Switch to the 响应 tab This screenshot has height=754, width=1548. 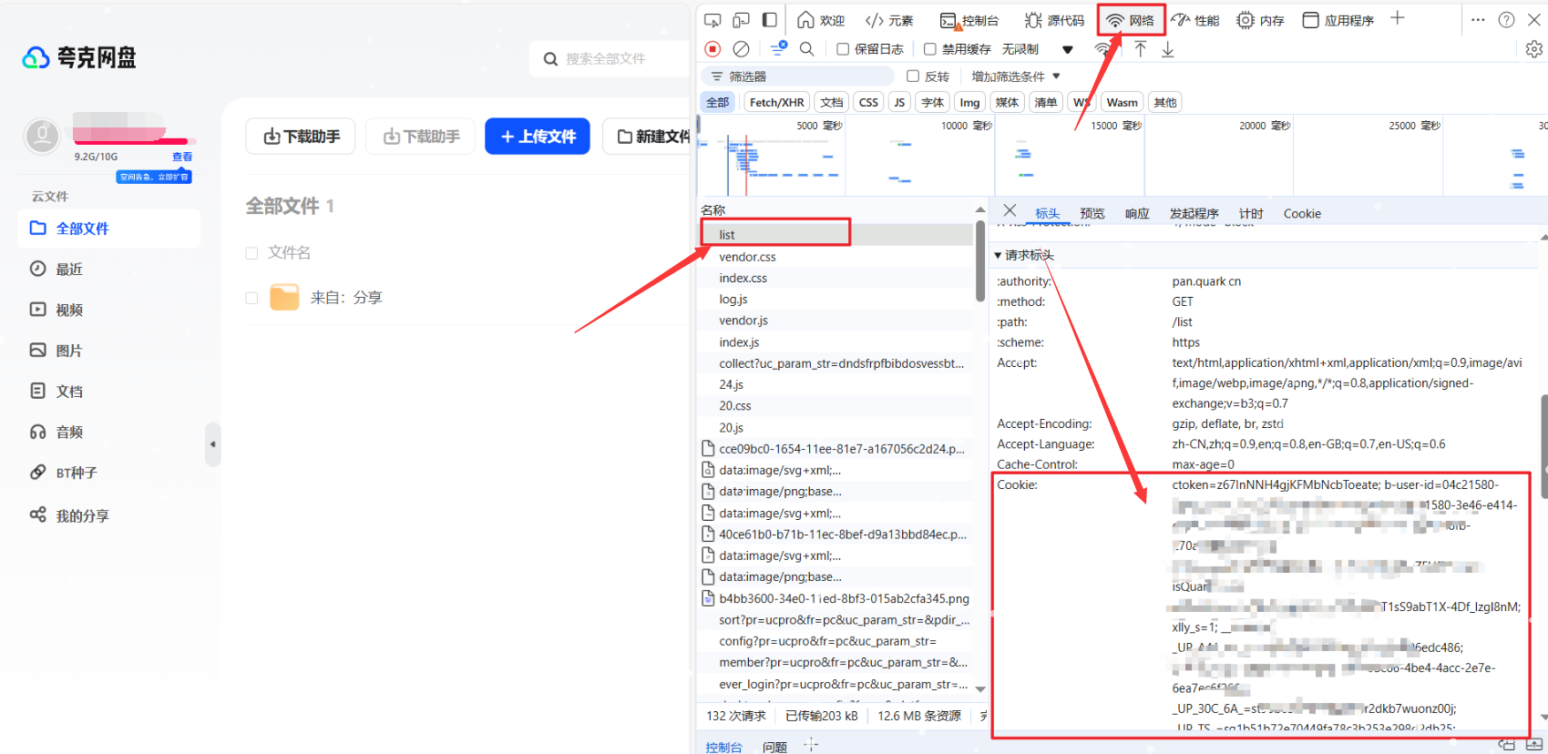point(1136,214)
